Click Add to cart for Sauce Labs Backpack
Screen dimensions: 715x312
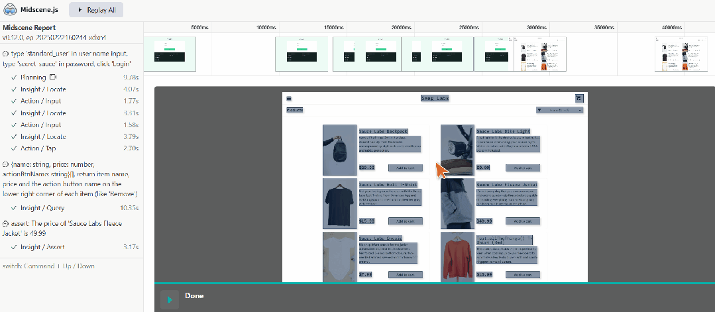(406, 168)
